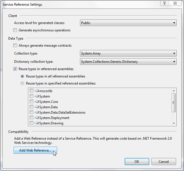184x171 pixels.
Task: Open the Access level dropdown
Action: [128, 23]
